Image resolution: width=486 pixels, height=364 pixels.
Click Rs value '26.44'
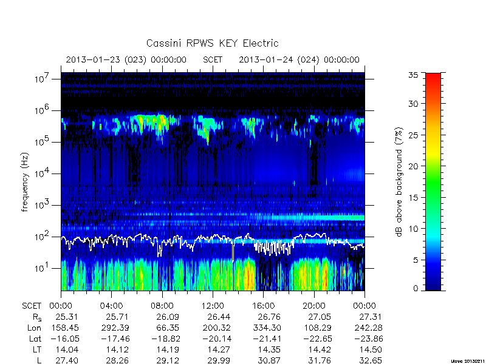pyautogui.click(x=219, y=317)
